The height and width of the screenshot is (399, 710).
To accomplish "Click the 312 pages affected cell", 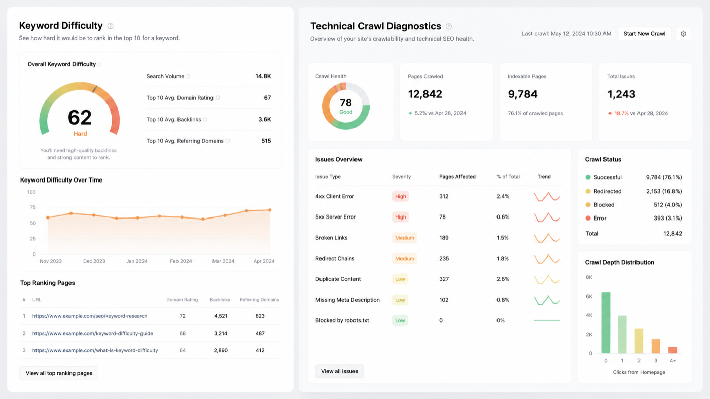I will click(444, 196).
